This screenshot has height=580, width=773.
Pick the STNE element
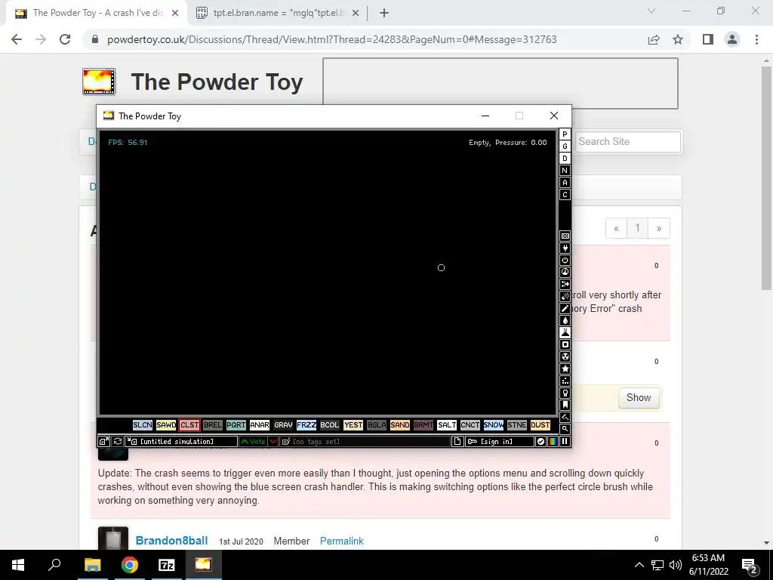tap(516, 424)
